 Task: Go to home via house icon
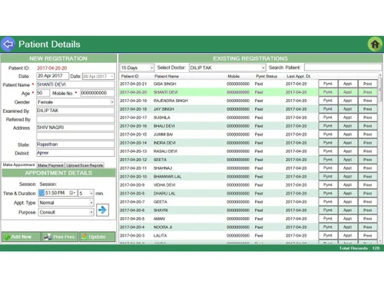[x=375, y=45]
